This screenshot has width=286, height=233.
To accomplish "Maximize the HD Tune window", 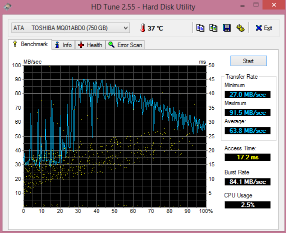I will (x=256, y=5).
